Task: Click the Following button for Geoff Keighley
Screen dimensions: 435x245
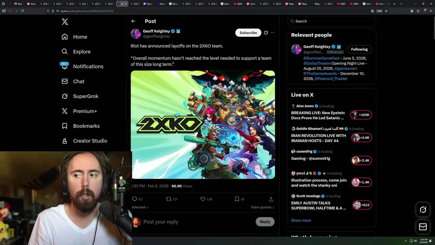Action: click(359, 49)
